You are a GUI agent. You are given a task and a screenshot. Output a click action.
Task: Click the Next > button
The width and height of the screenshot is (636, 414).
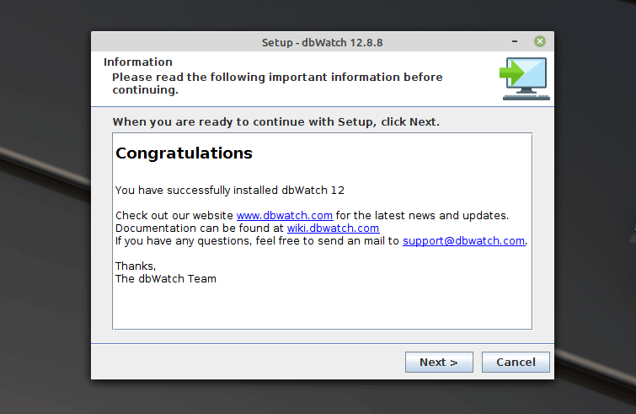point(439,362)
